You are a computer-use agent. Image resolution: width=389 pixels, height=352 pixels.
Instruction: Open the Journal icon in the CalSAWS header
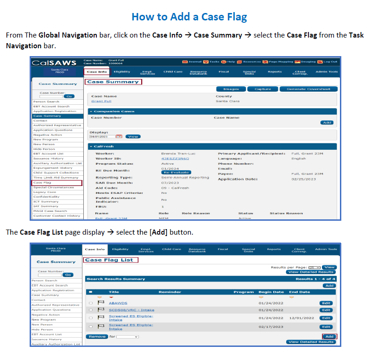185,62
